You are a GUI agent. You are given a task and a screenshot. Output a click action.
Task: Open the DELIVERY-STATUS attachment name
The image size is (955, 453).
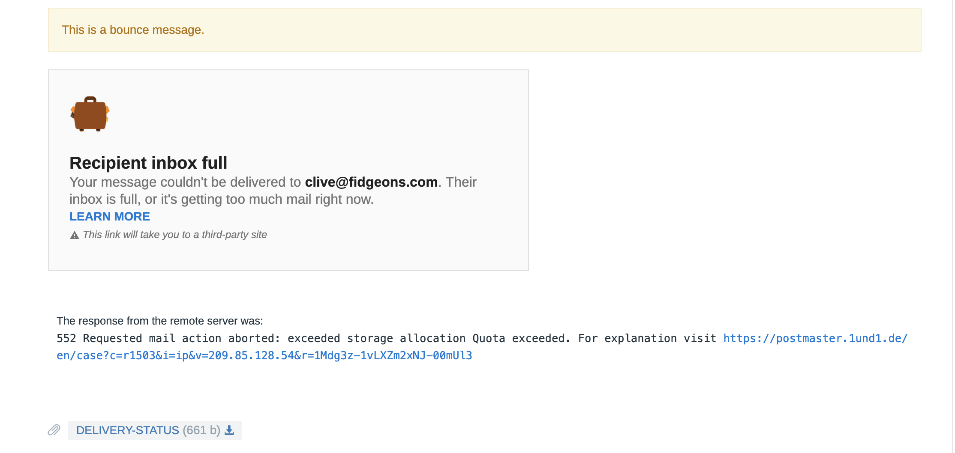(127, 430)
